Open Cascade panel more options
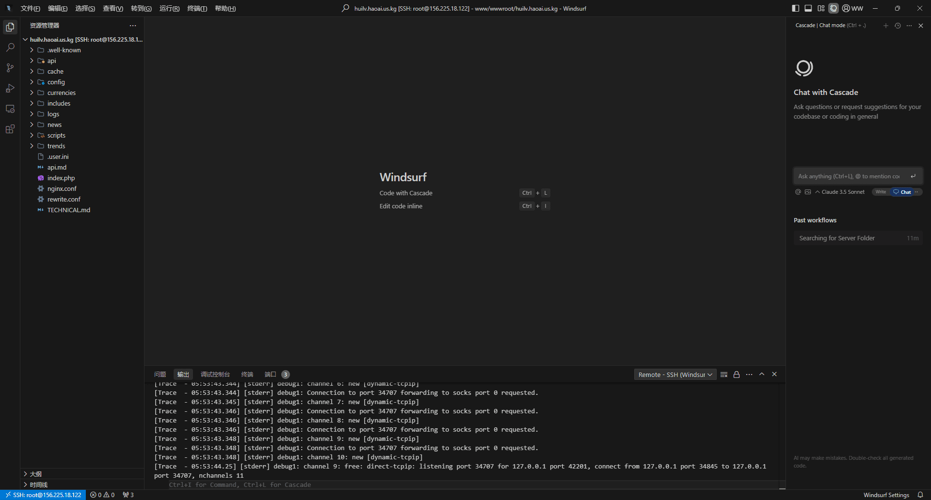The width and height of the screenshot is (931, 500). tap(909, 26)
